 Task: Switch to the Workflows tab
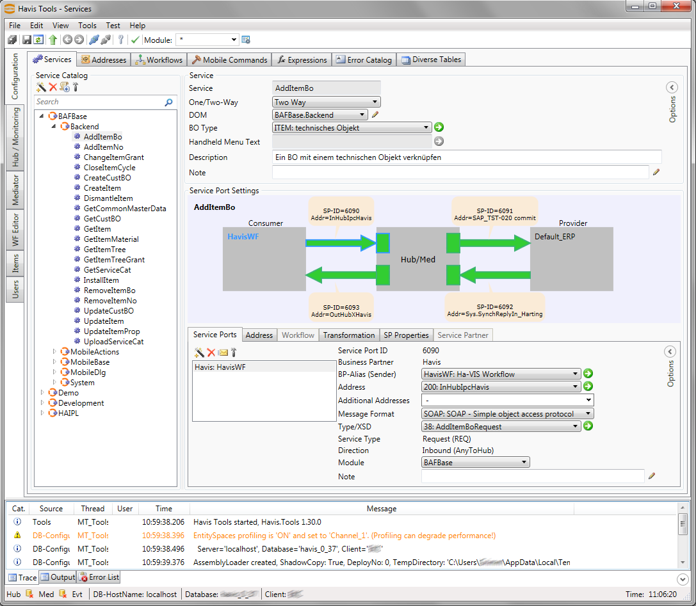click(159, 60)
